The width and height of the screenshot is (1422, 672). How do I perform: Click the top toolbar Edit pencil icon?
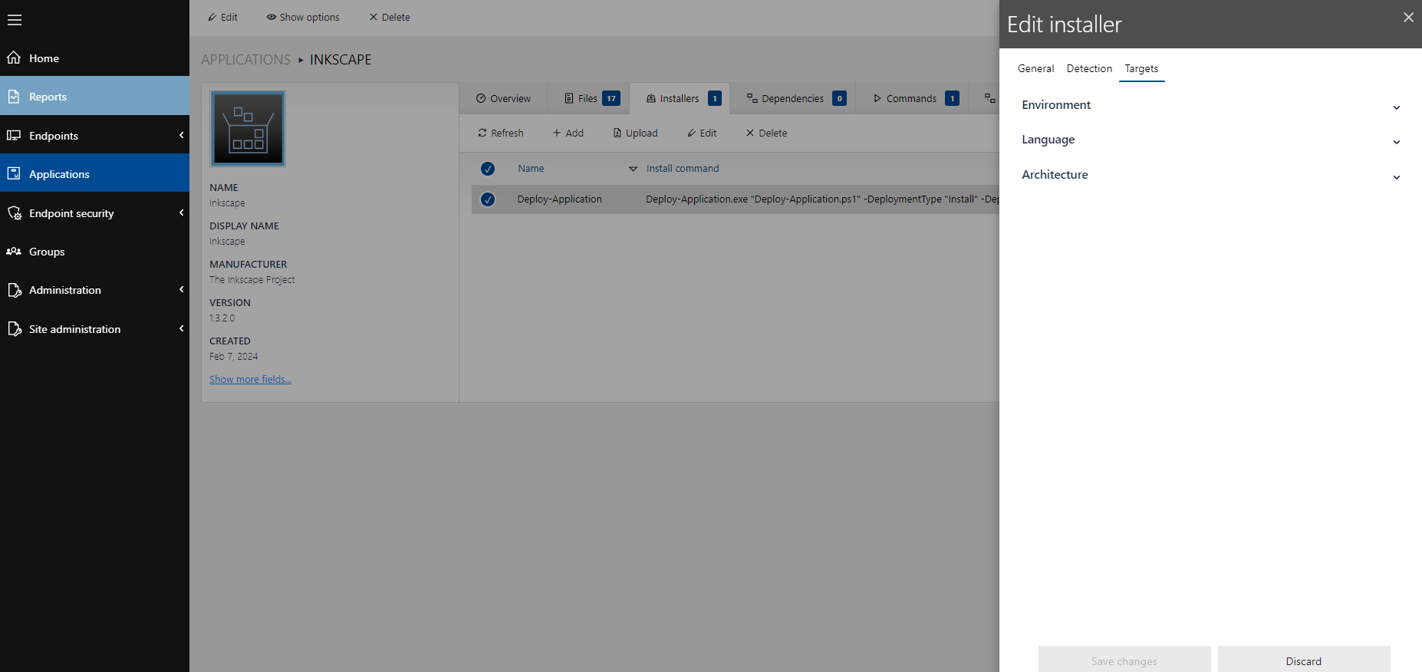pos(212,17)
